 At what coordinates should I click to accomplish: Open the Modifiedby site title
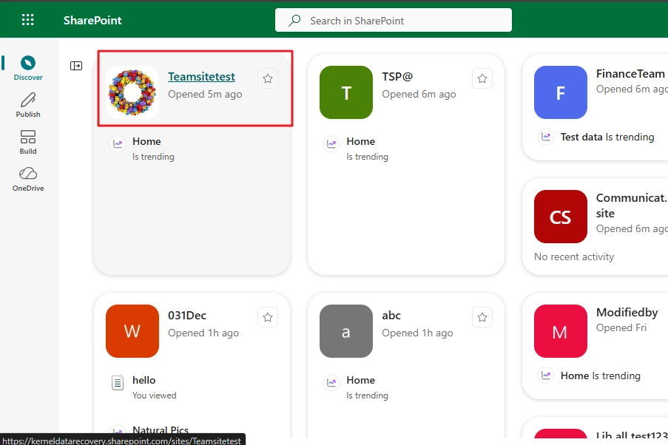627,313
